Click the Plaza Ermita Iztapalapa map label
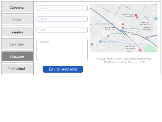This screenshot has height=122, width=162. pos(111,42)
